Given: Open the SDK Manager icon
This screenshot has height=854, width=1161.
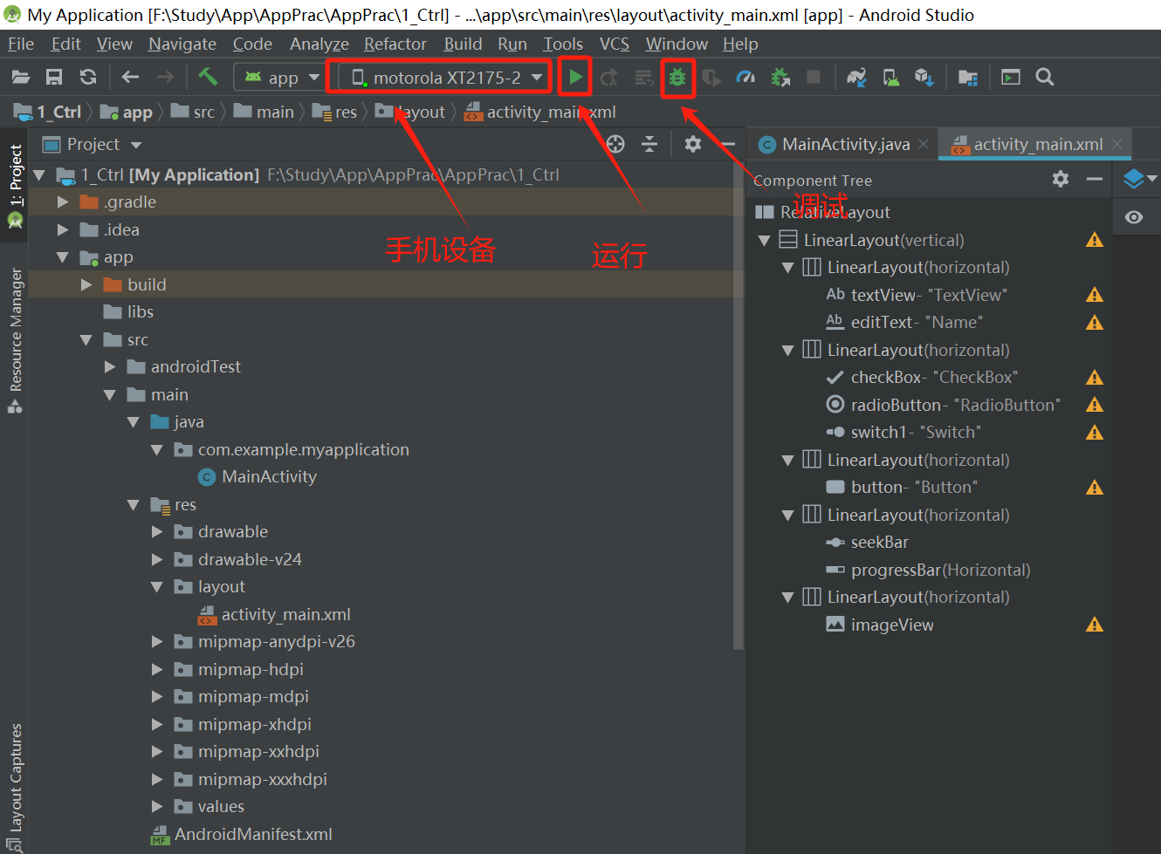Looking at the screenshot, I should (924, 78).
